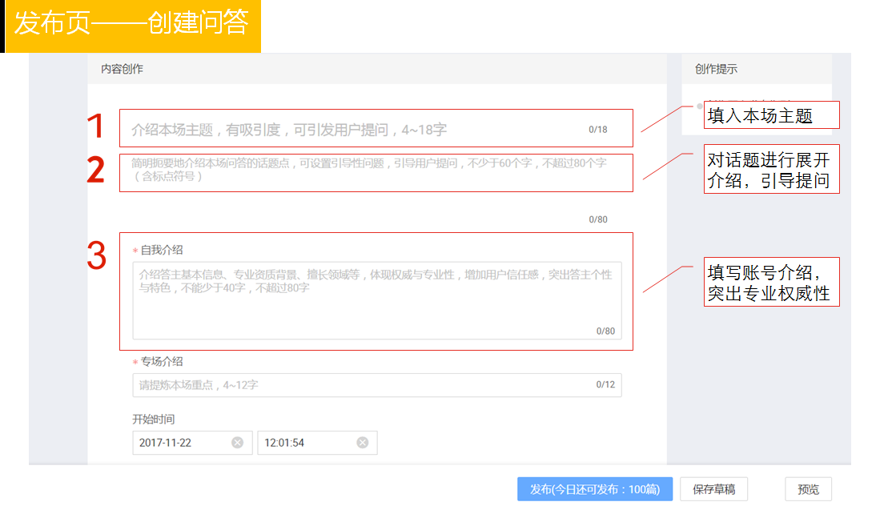Click the 专场介绍 input field
This screenshot has width=880, height=506.
pos(377,385)
